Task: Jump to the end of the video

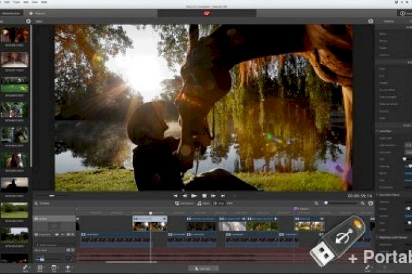Action: pos(222,196)
